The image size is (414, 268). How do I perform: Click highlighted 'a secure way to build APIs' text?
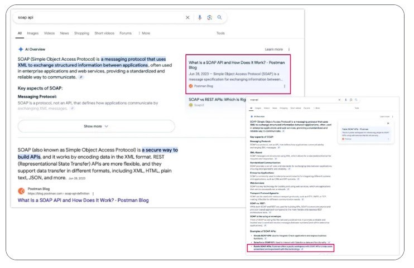(98, 153)
